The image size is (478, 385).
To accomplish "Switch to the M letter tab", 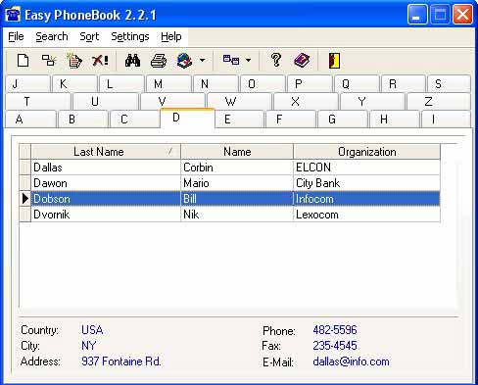I will click(168, 84).
